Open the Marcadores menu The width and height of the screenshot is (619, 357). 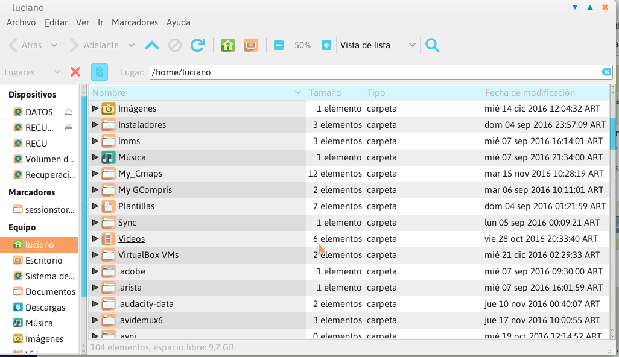135,22
